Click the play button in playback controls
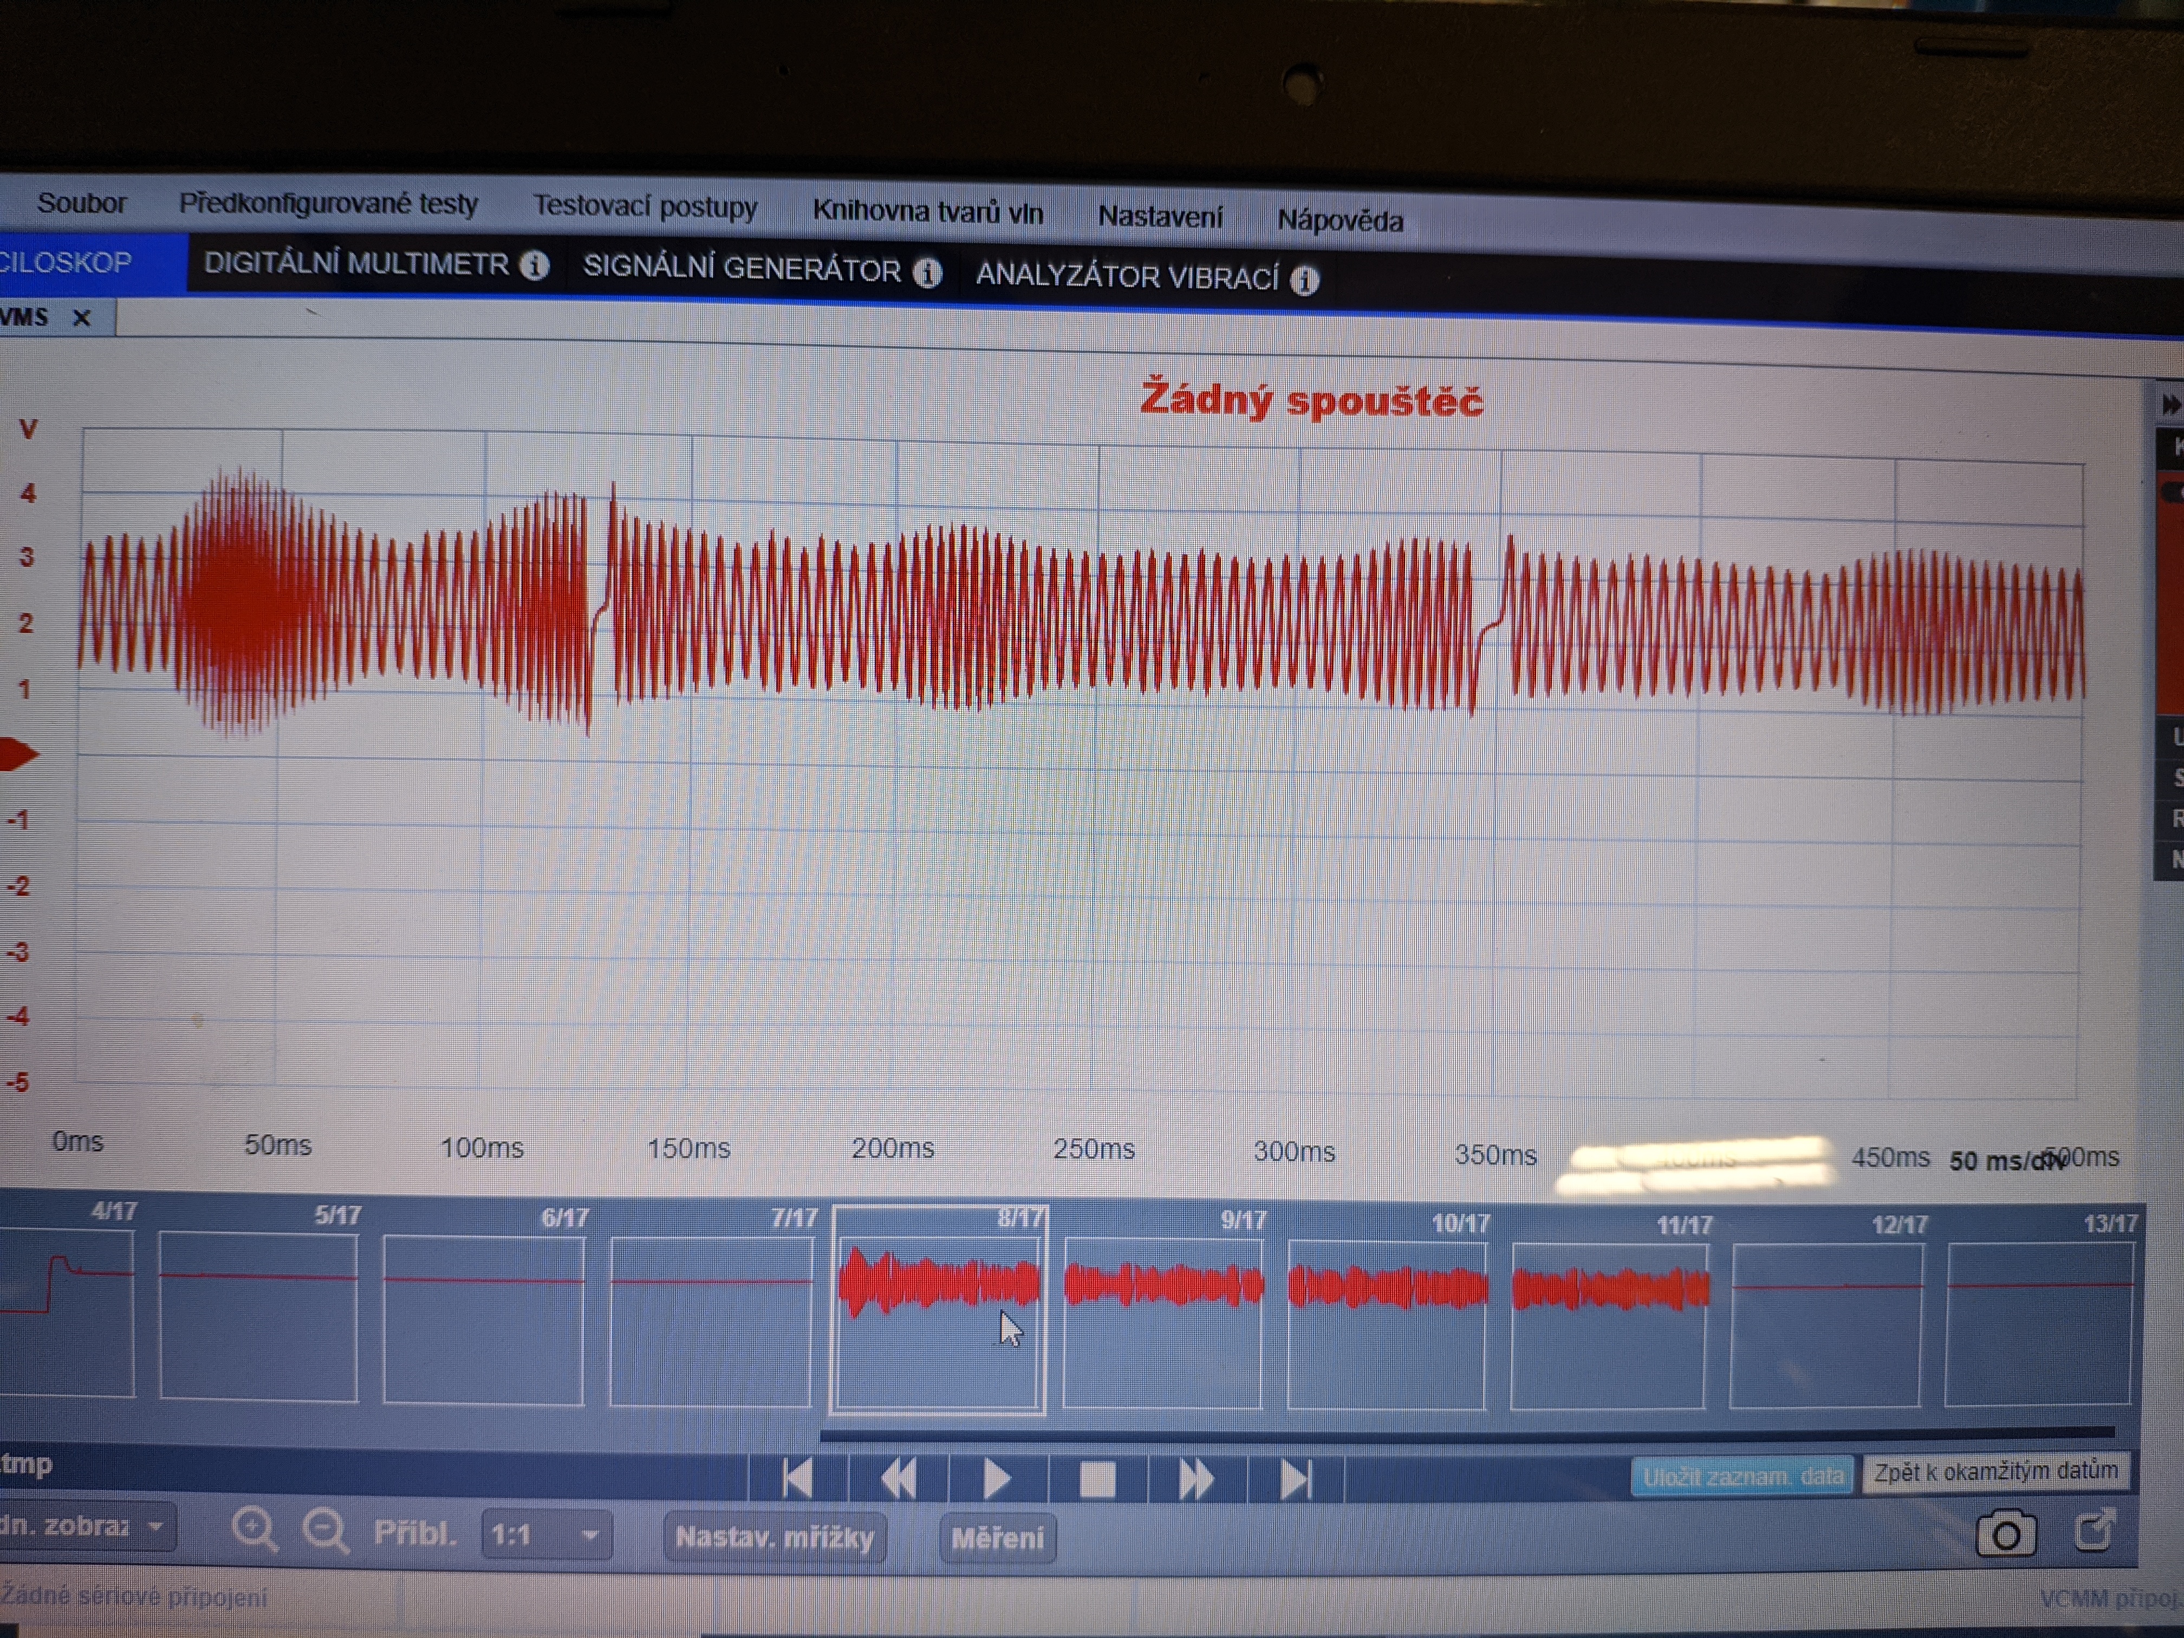The image size is (2184, 1638). pyautogui.click(x=996, y=1479)
